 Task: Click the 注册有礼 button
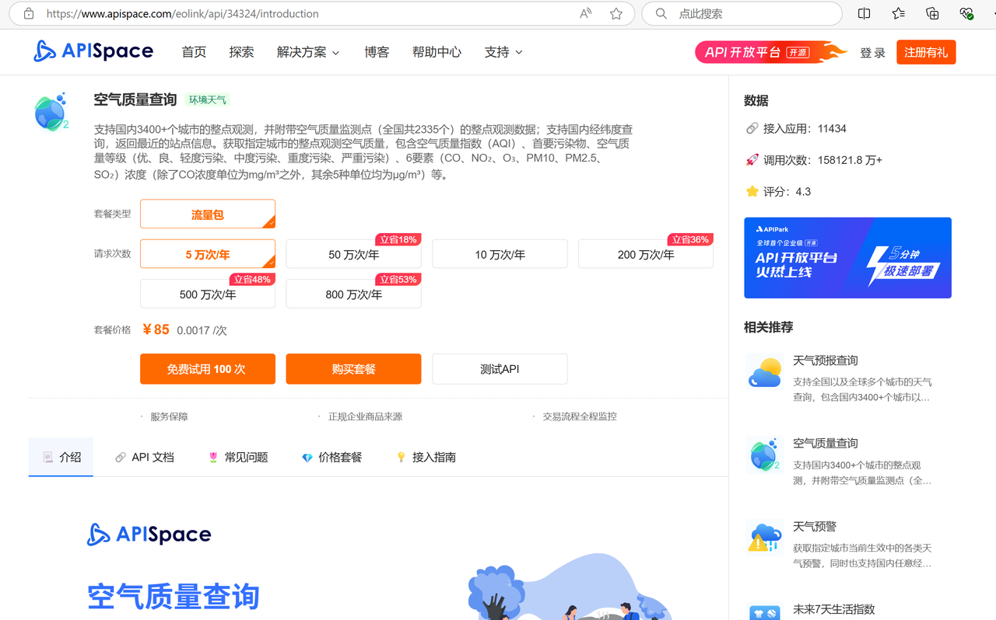coord(926,52)
